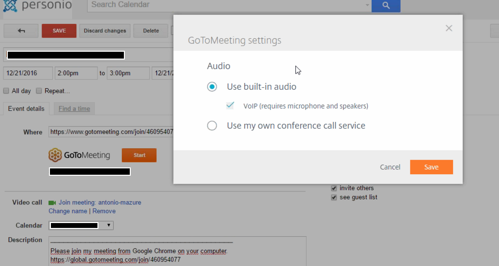Click the Description text area
The height and width of the screenshot is (266, 499).
point(177,251)
